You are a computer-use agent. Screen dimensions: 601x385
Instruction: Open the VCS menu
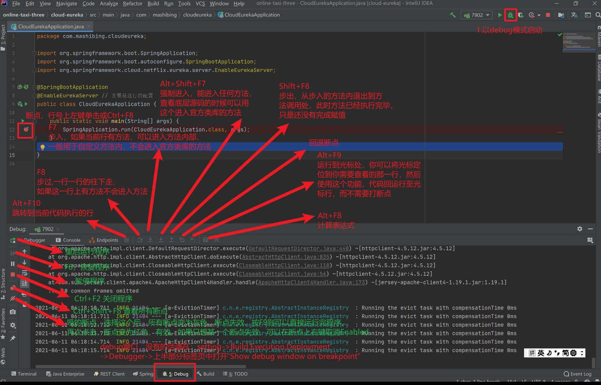click(x=200, y=4)
